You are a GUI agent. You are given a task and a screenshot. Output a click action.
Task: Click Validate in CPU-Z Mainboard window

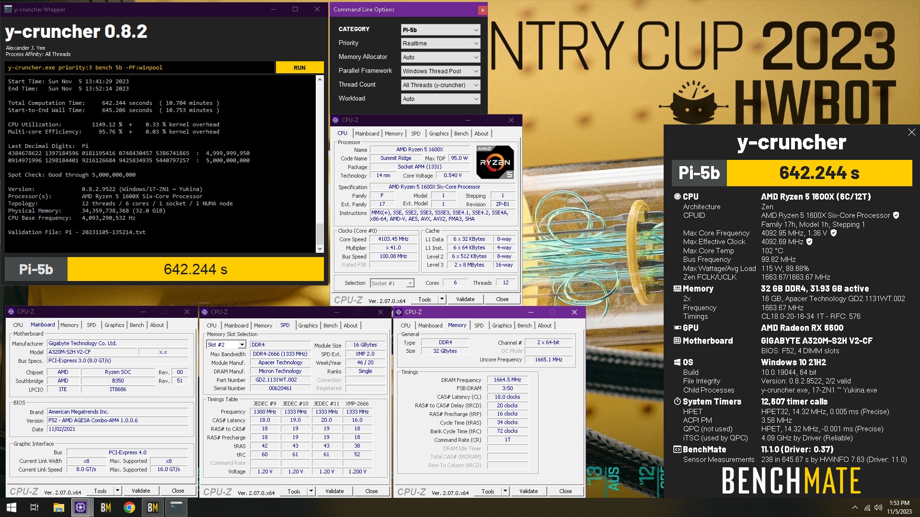(x=141, y=491)
